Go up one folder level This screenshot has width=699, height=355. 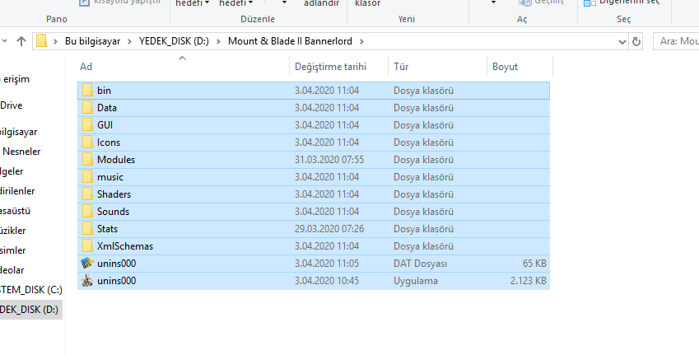click(21, 41)
